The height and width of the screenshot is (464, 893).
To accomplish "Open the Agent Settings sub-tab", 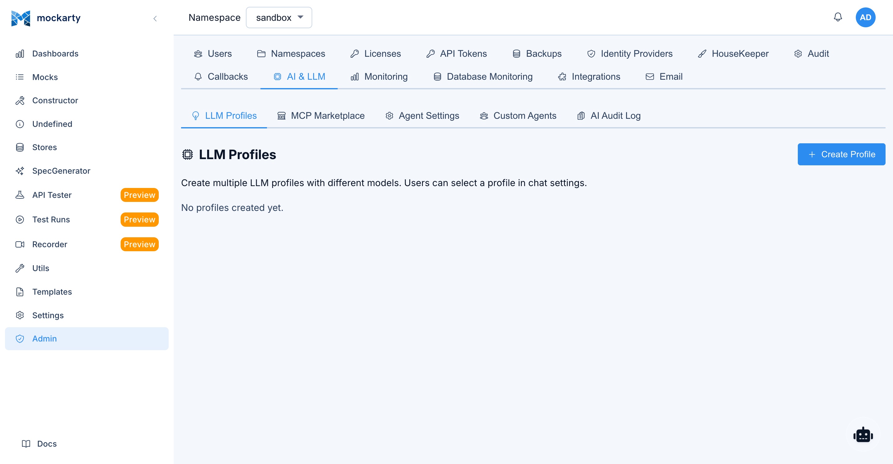I will click(422, 116).
